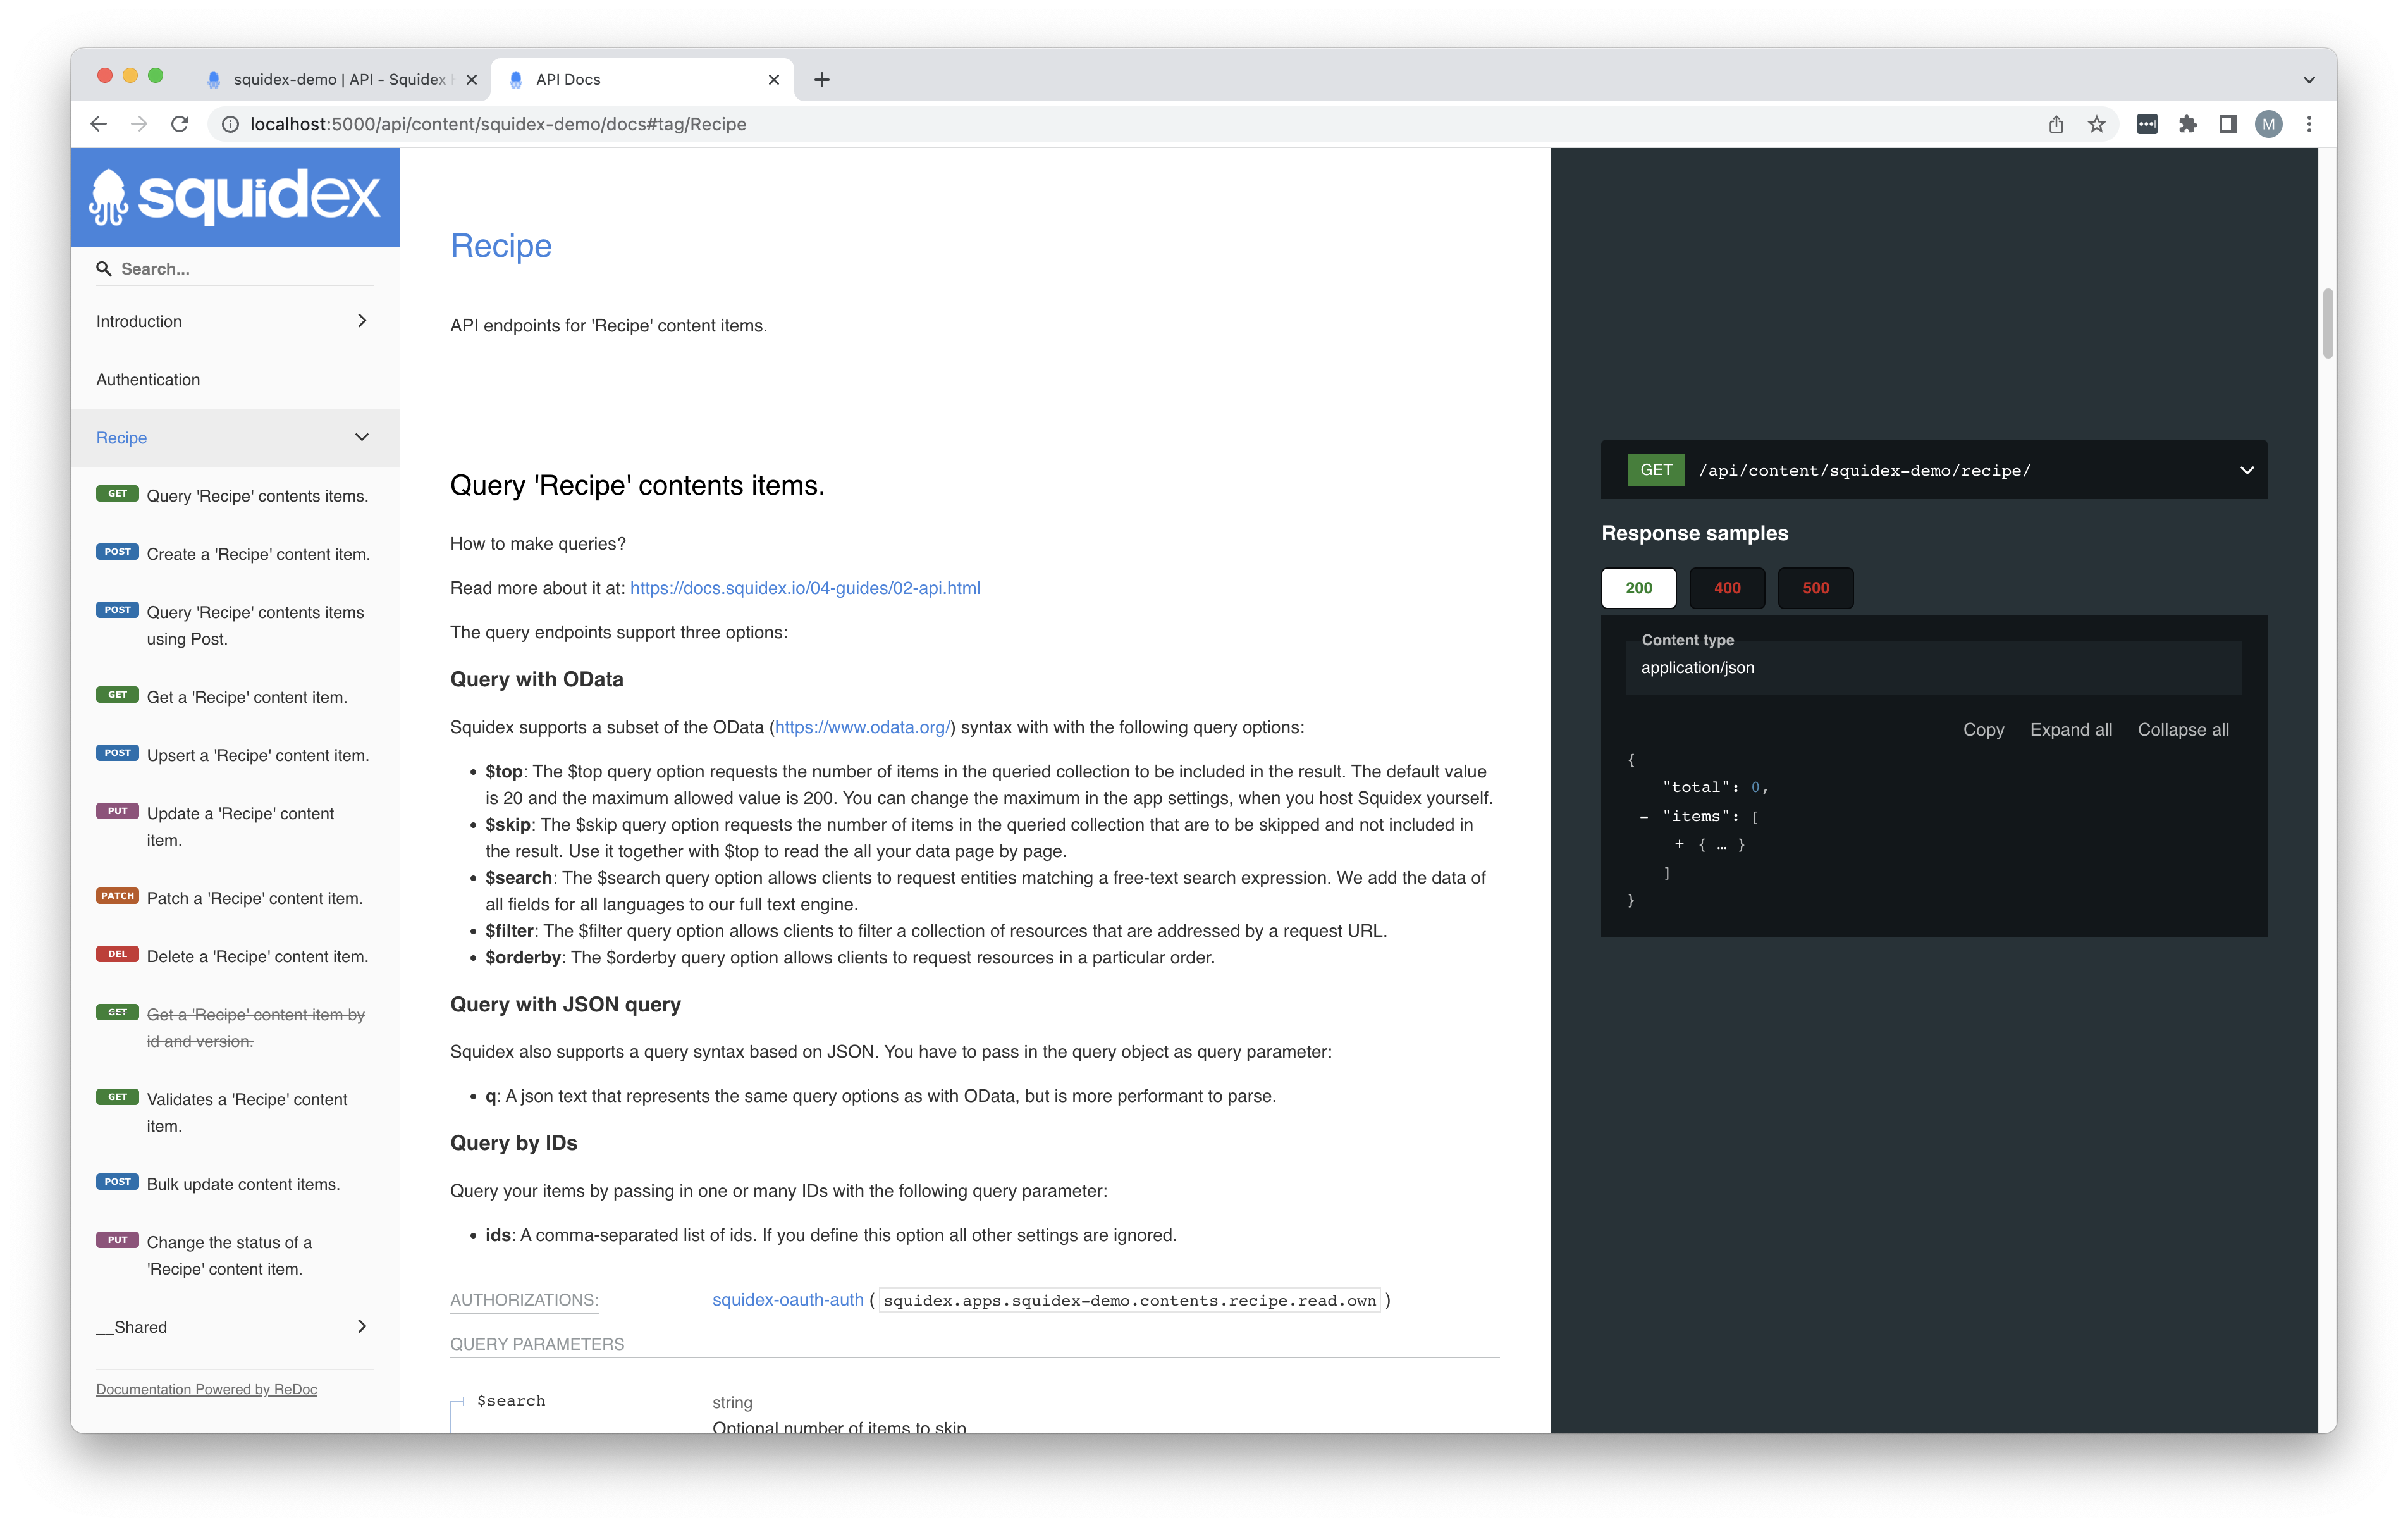Click the search icon in the sidebar

click(x=104, y=269)
